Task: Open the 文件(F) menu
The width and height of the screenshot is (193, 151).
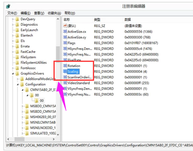Action: click(12, 13)
